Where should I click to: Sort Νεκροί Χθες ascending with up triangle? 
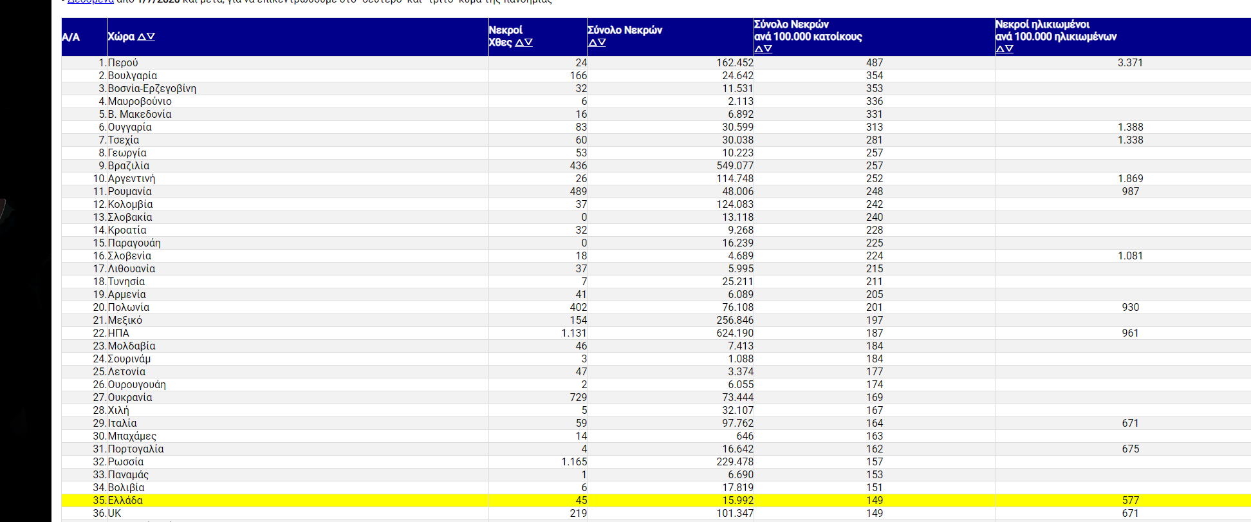519,42
